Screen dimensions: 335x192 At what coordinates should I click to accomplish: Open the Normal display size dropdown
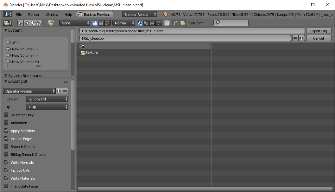coord(124,23)
